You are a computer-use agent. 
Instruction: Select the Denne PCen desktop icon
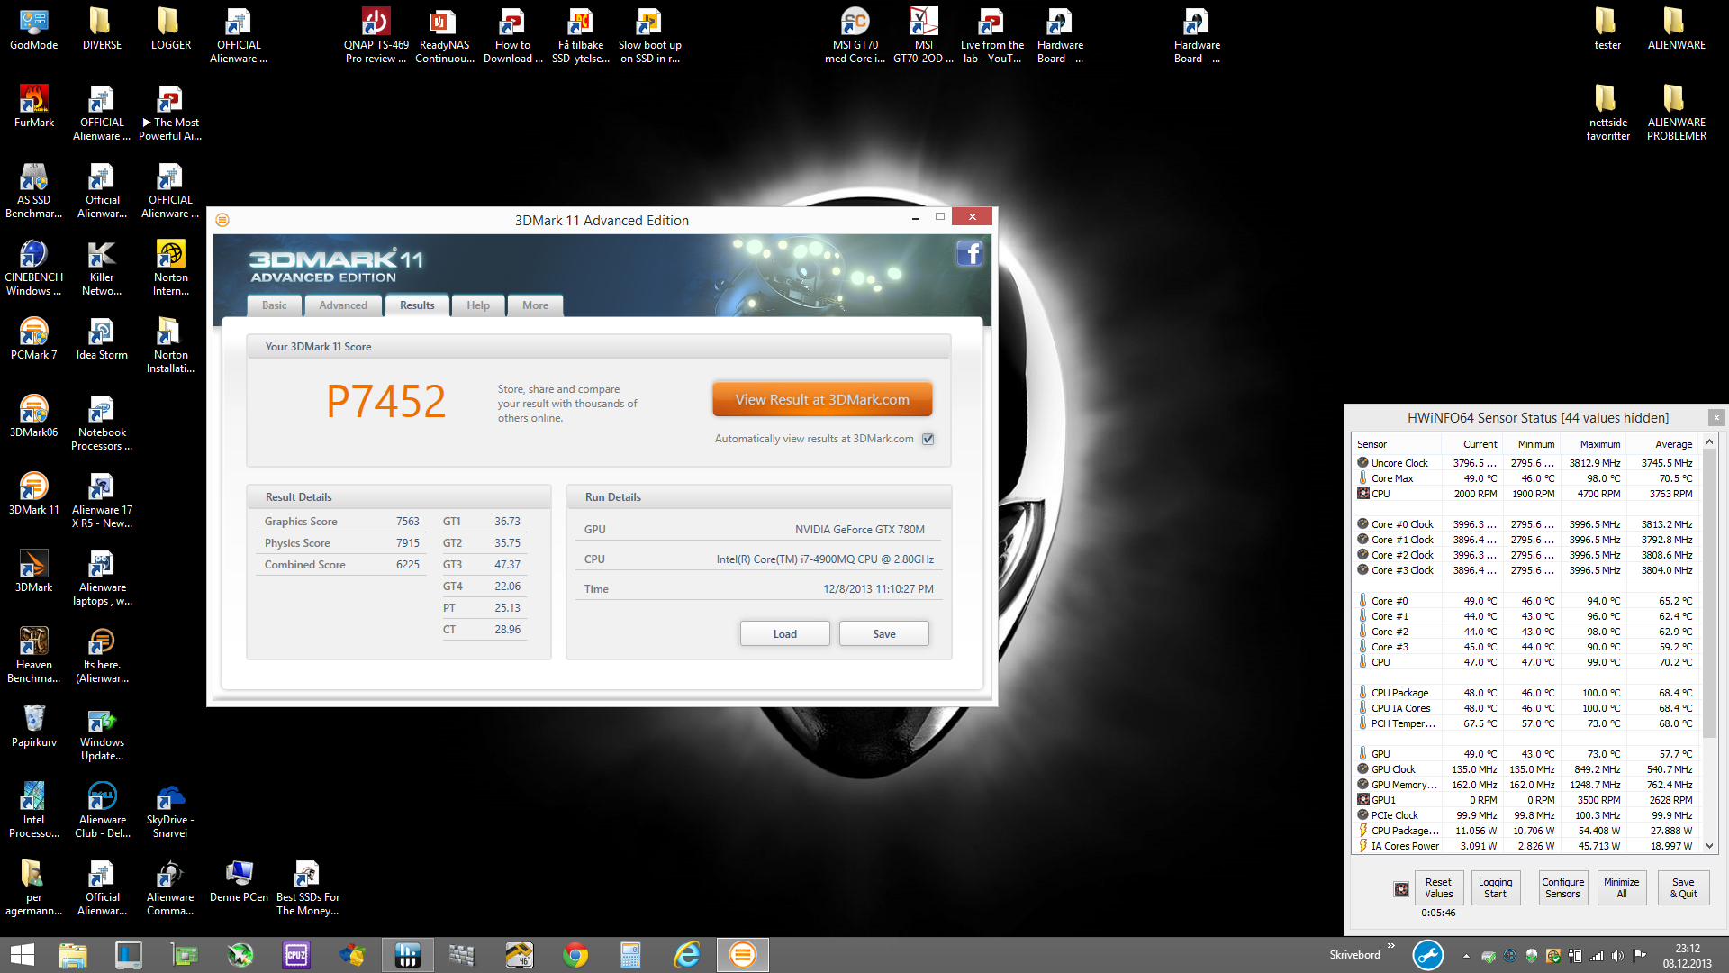[x=239, y=880]
